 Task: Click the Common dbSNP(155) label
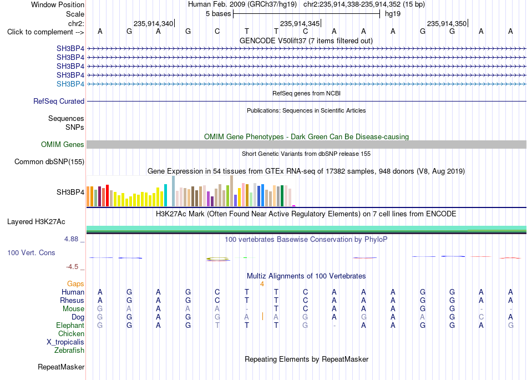pyautogui.click(x=49, y=161)
